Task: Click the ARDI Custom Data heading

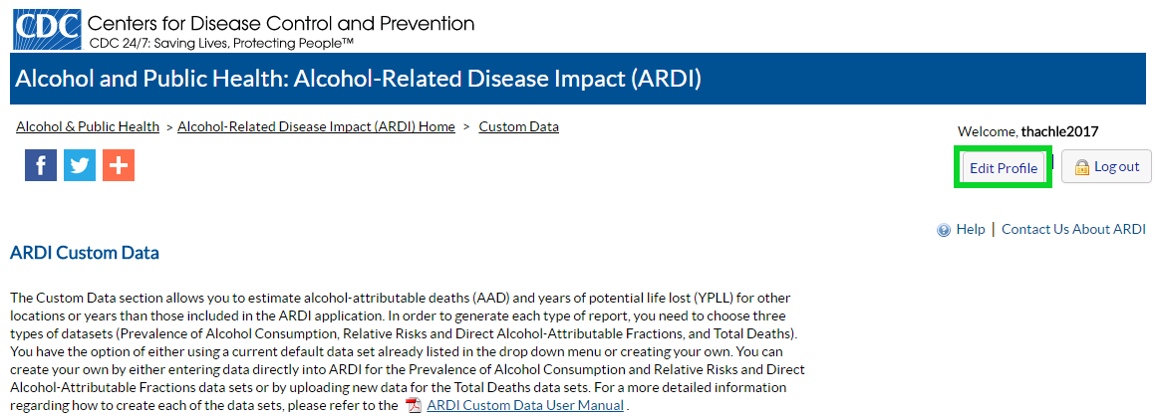Action: pyautogui.click(x=85, y=253)
